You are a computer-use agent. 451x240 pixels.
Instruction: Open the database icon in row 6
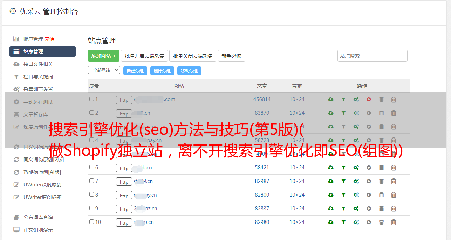(x=381, y=168)
